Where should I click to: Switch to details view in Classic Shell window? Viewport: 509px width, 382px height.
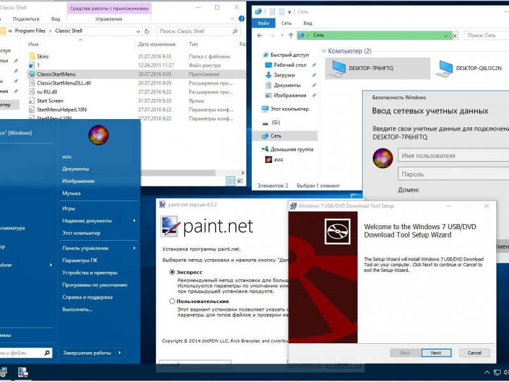coord(230,181)
